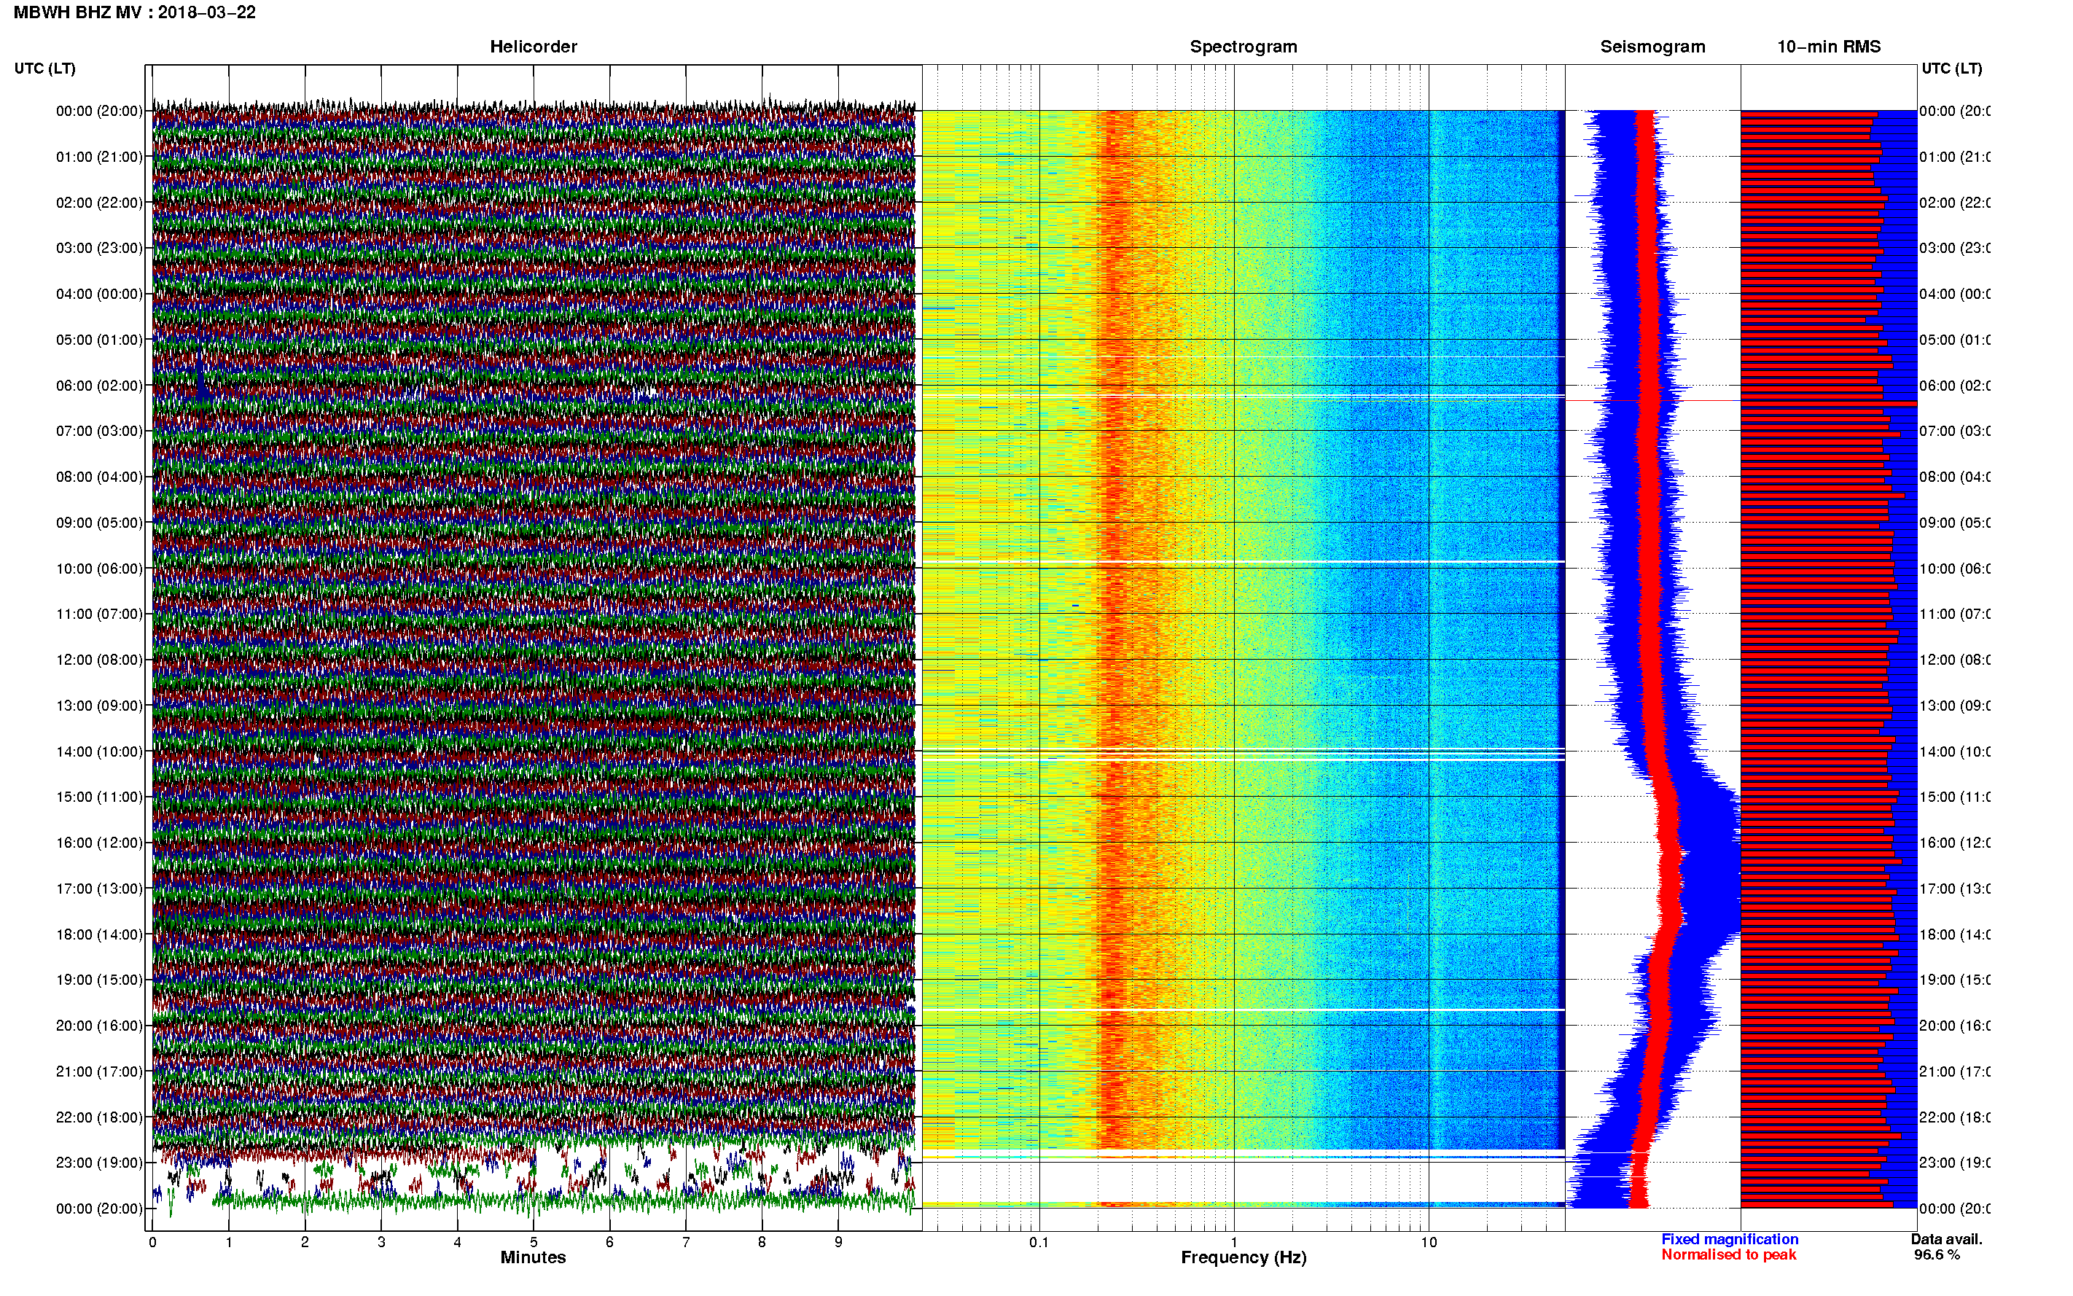Click left time label '04:00 (00:00)'
Image resolution: width=2073 pixels, height=1296 pixels.
pos(99,294)
